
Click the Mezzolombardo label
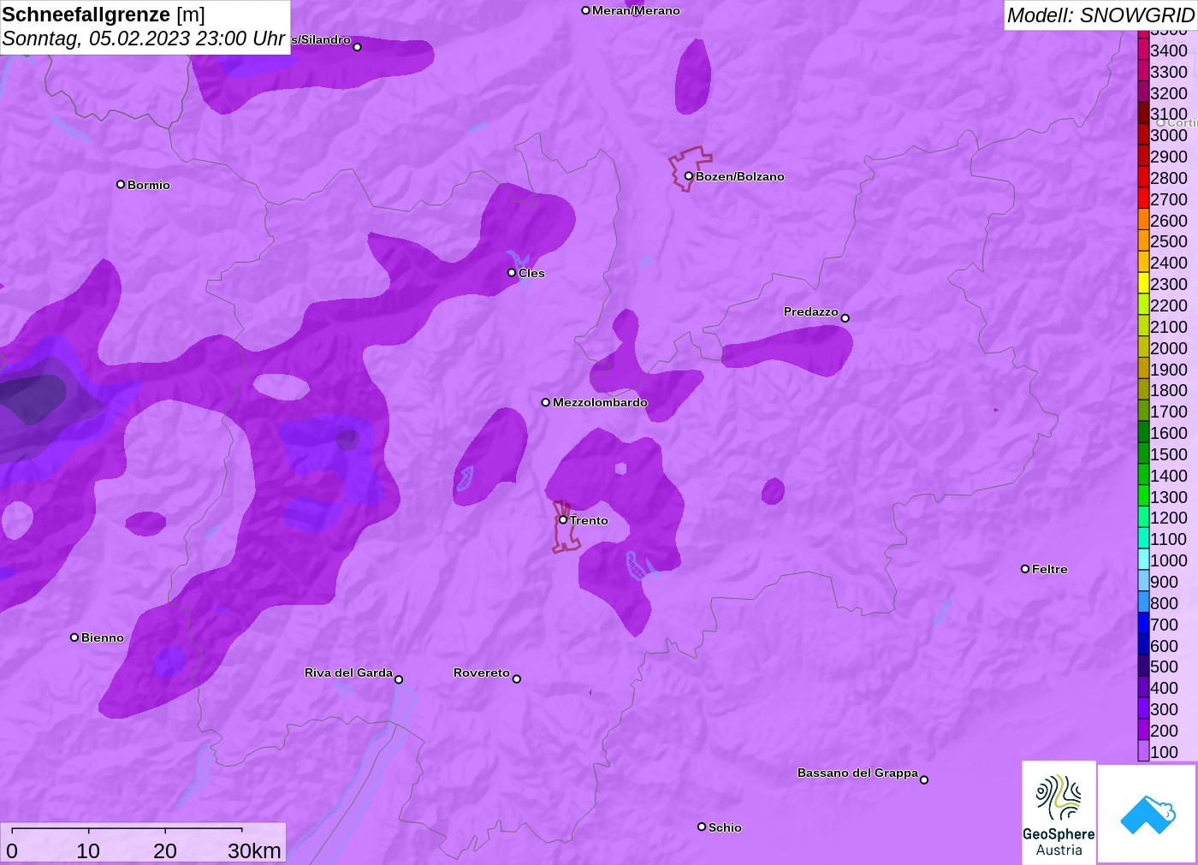[600, 402]
